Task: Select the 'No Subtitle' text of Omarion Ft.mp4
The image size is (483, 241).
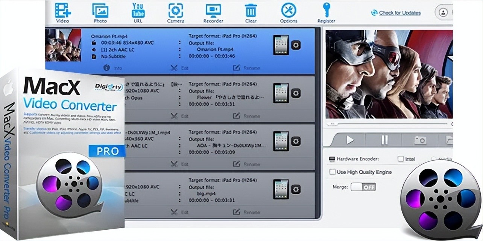Action: pyautogui.click(x=114, y=57)
